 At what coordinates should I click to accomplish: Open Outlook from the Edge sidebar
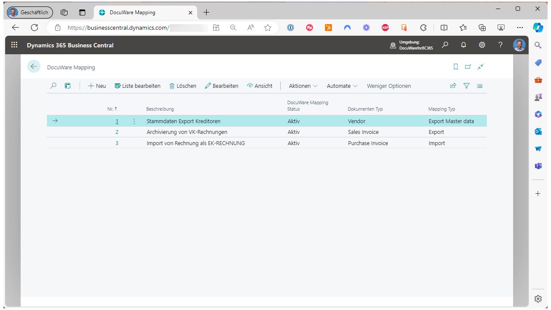[538, 131]
